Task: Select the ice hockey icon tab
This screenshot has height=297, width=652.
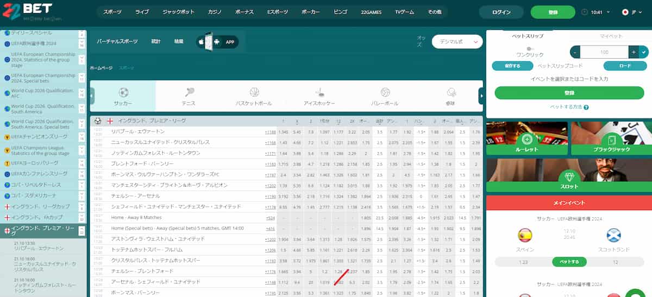Action: point(320,92)
